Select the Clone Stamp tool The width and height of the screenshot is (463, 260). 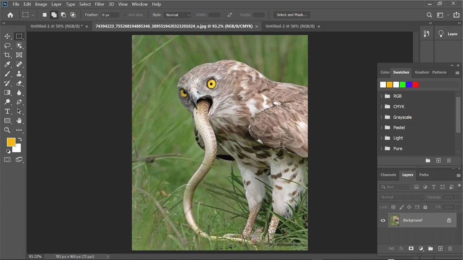(19, 74)
